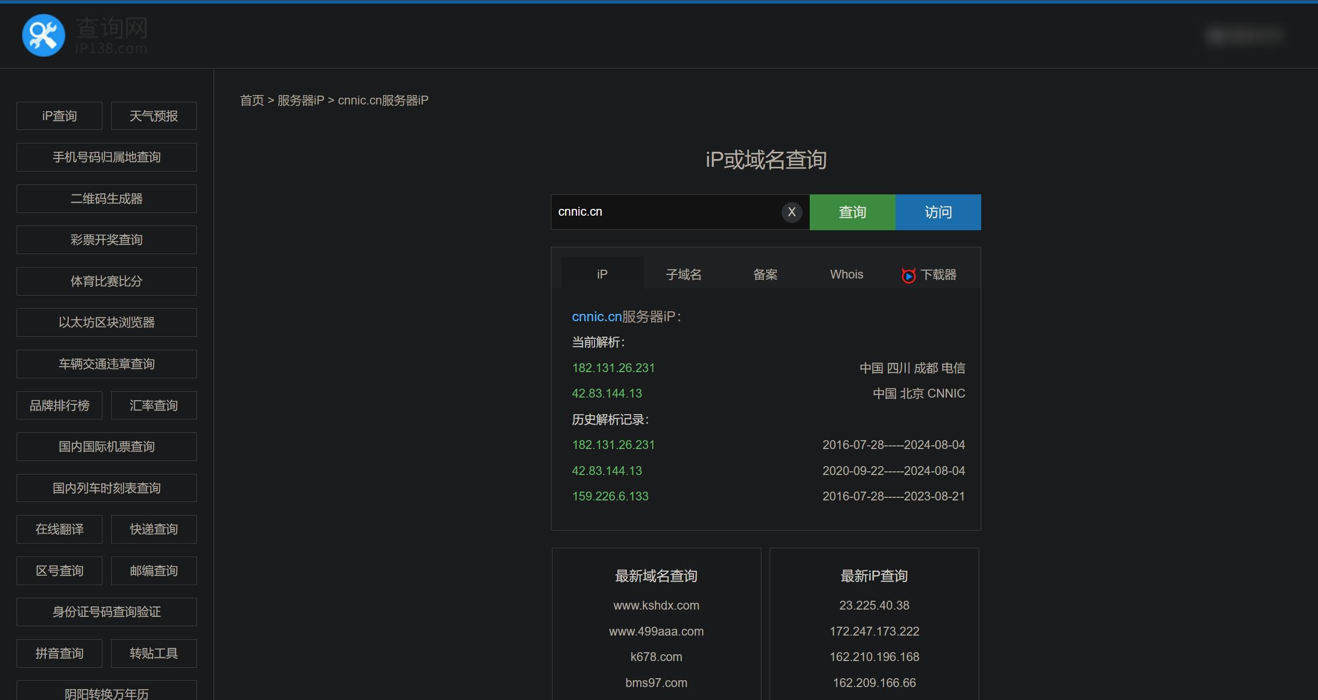The width and height of the screenshot is (1318, 700).
Task: Open the 备案 tab
Action: click(x=765, y=274)
